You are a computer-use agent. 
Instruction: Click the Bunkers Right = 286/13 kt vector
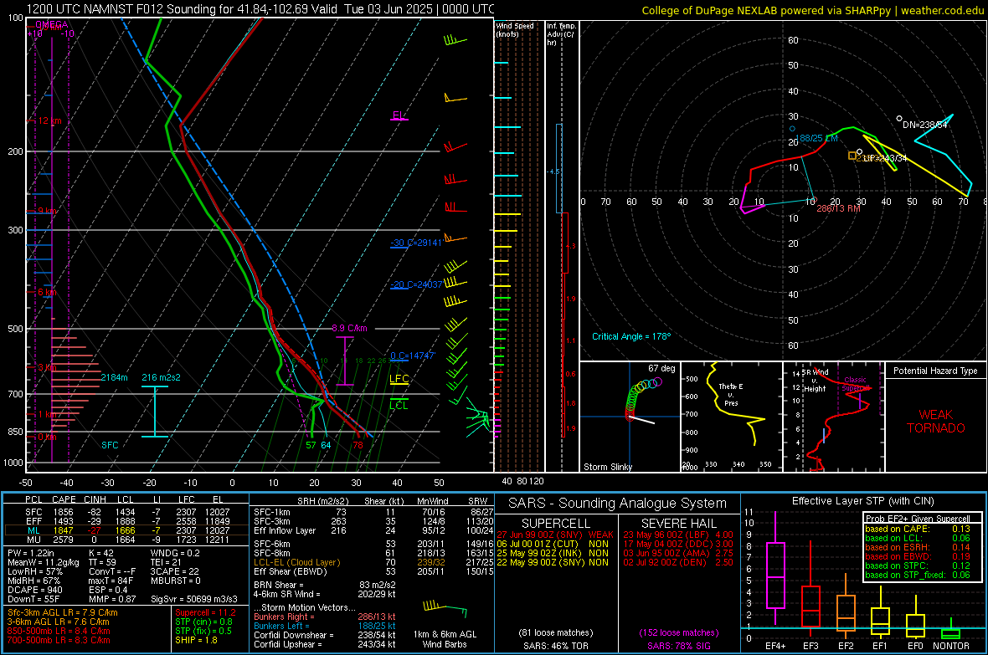[x=325, y=617]
